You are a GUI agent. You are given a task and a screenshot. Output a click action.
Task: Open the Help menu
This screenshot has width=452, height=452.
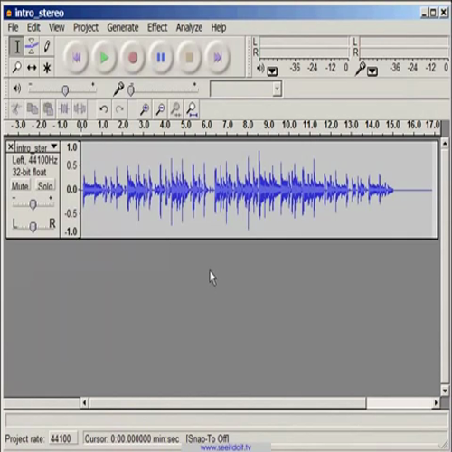(219, 28)
